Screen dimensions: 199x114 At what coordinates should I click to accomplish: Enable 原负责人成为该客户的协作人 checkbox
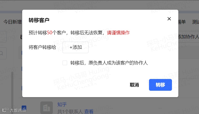tap(65, 63)
